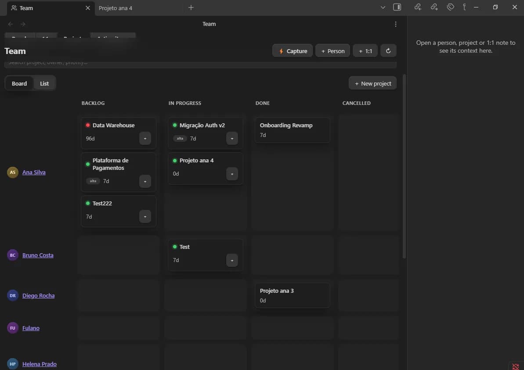This screenshot has width=524, height=370.
Task: Open the Projeto ana 3 card
Action: (x=293, y=295)
